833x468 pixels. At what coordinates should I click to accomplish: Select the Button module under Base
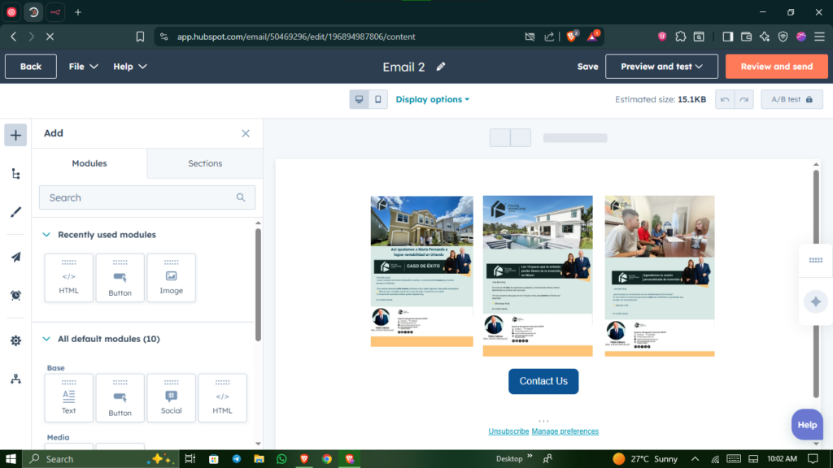tap(120, 398)
